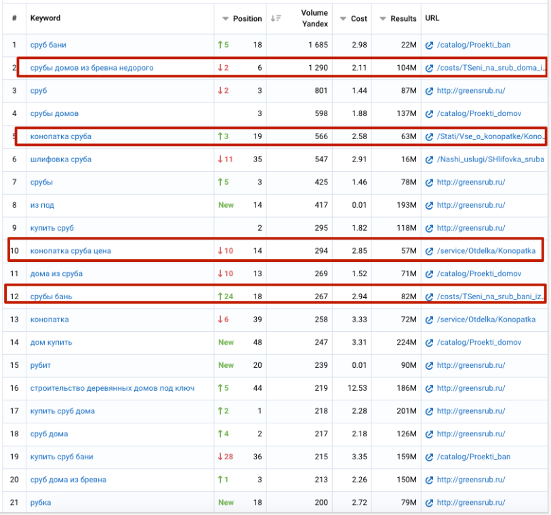The height and width of the screenshot is (515, 551).
Task: Open the keyword link сруб бани
Action: (x=48, y=45)
